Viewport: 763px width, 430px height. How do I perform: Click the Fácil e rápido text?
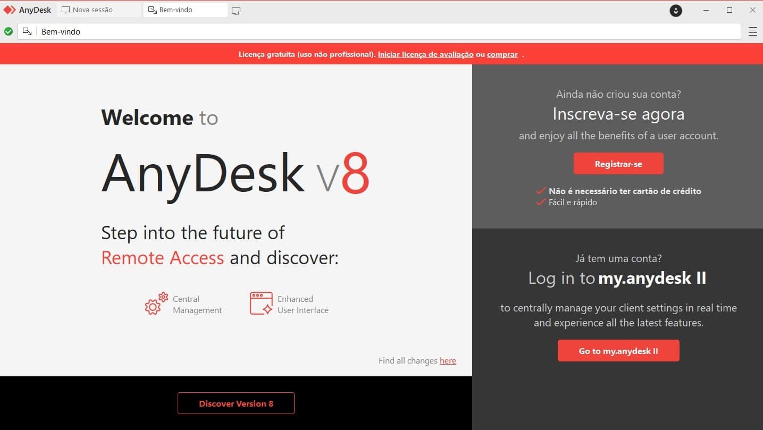coord(573,203)
